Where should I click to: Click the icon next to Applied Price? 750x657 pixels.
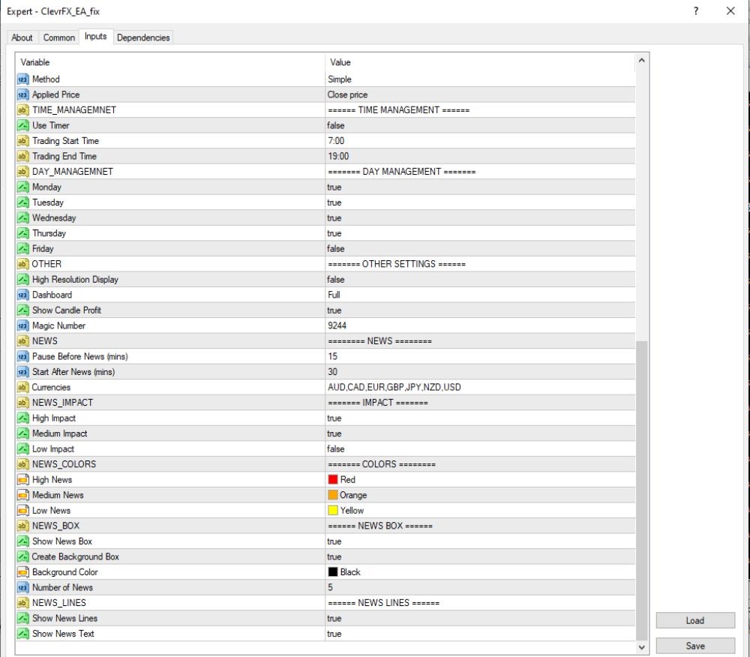[x=22, y=94]
